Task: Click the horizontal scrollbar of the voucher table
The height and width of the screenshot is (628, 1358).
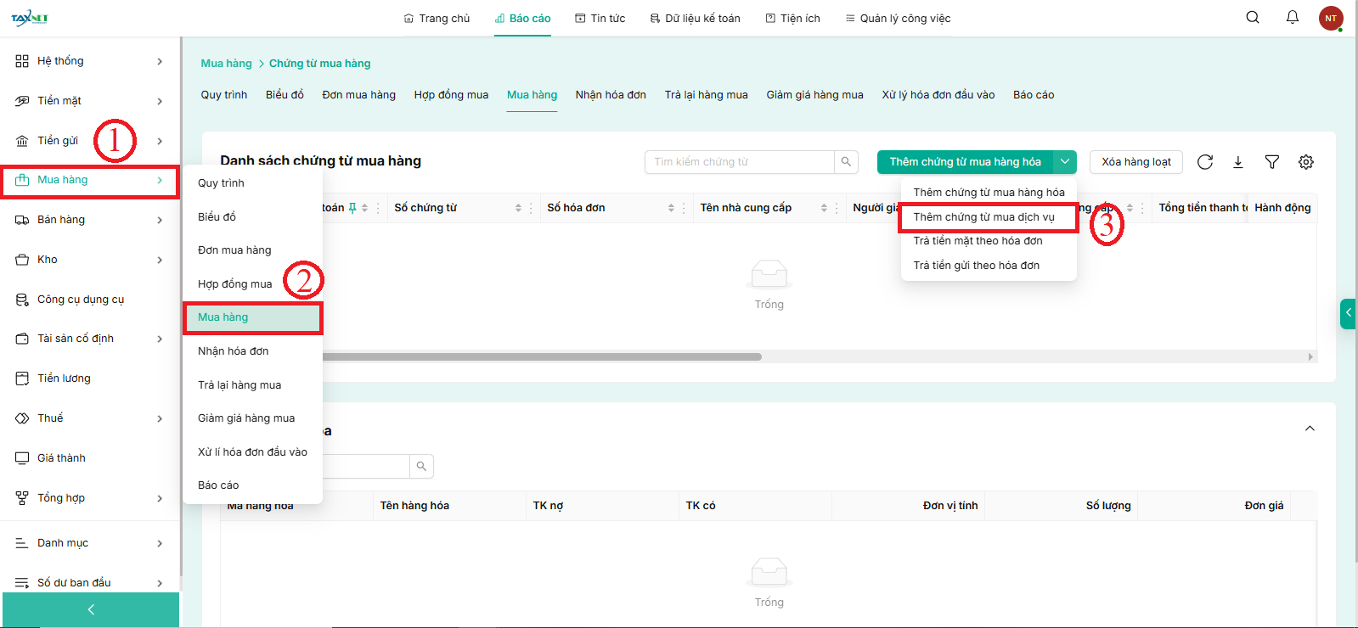Action: click(542, 357)
